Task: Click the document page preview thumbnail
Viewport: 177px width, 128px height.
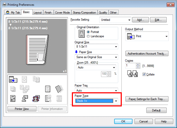Action: click(x=38, y=50)
